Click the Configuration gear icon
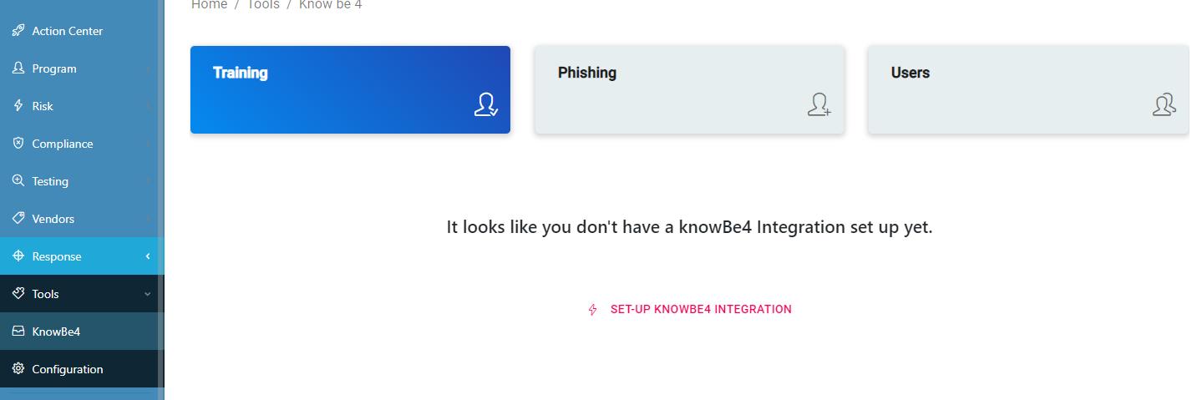This screenshot has height=400, width=1197. click(18, 369)
